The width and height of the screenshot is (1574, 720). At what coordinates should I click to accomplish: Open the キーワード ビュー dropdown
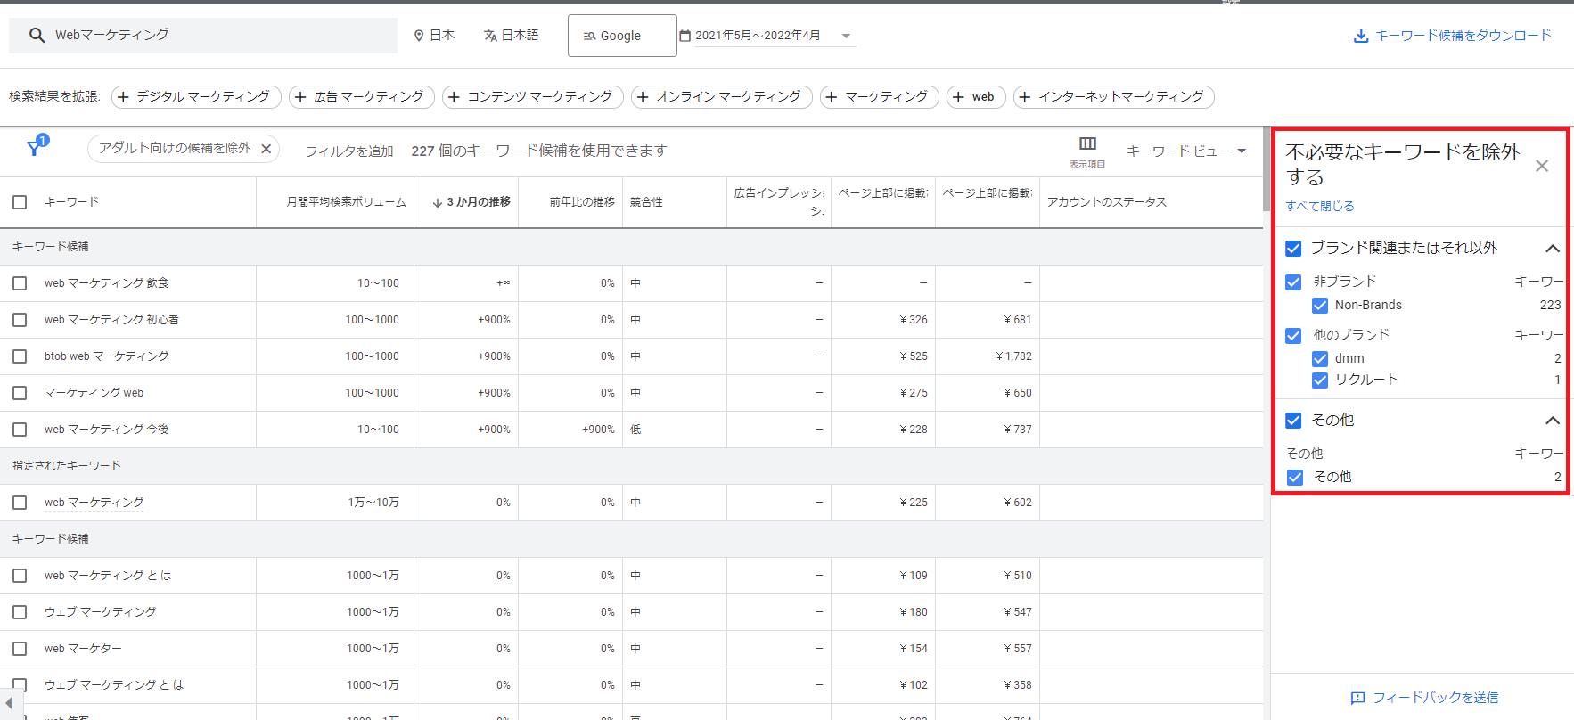pos(1185,151)
